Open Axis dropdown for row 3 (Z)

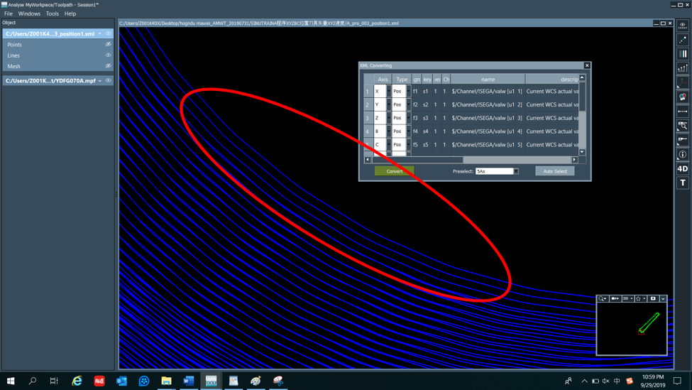[389, 117]
